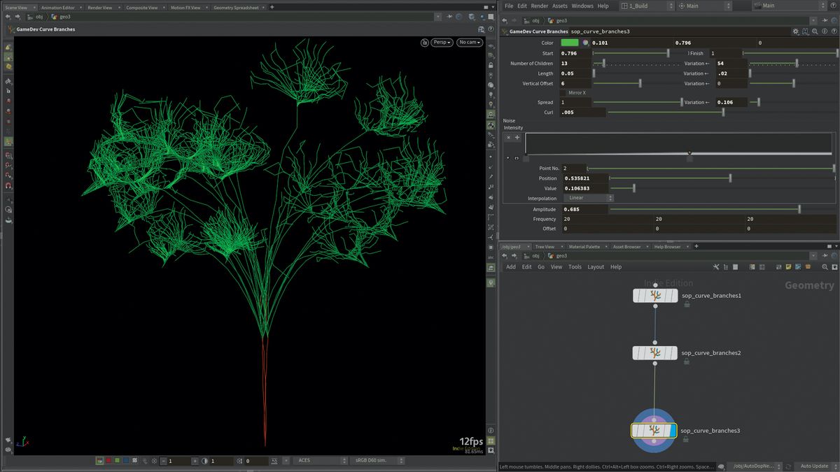
Task: Click the wrench tool icon in the network editor toolbar
Action: (x=716, y=266)
